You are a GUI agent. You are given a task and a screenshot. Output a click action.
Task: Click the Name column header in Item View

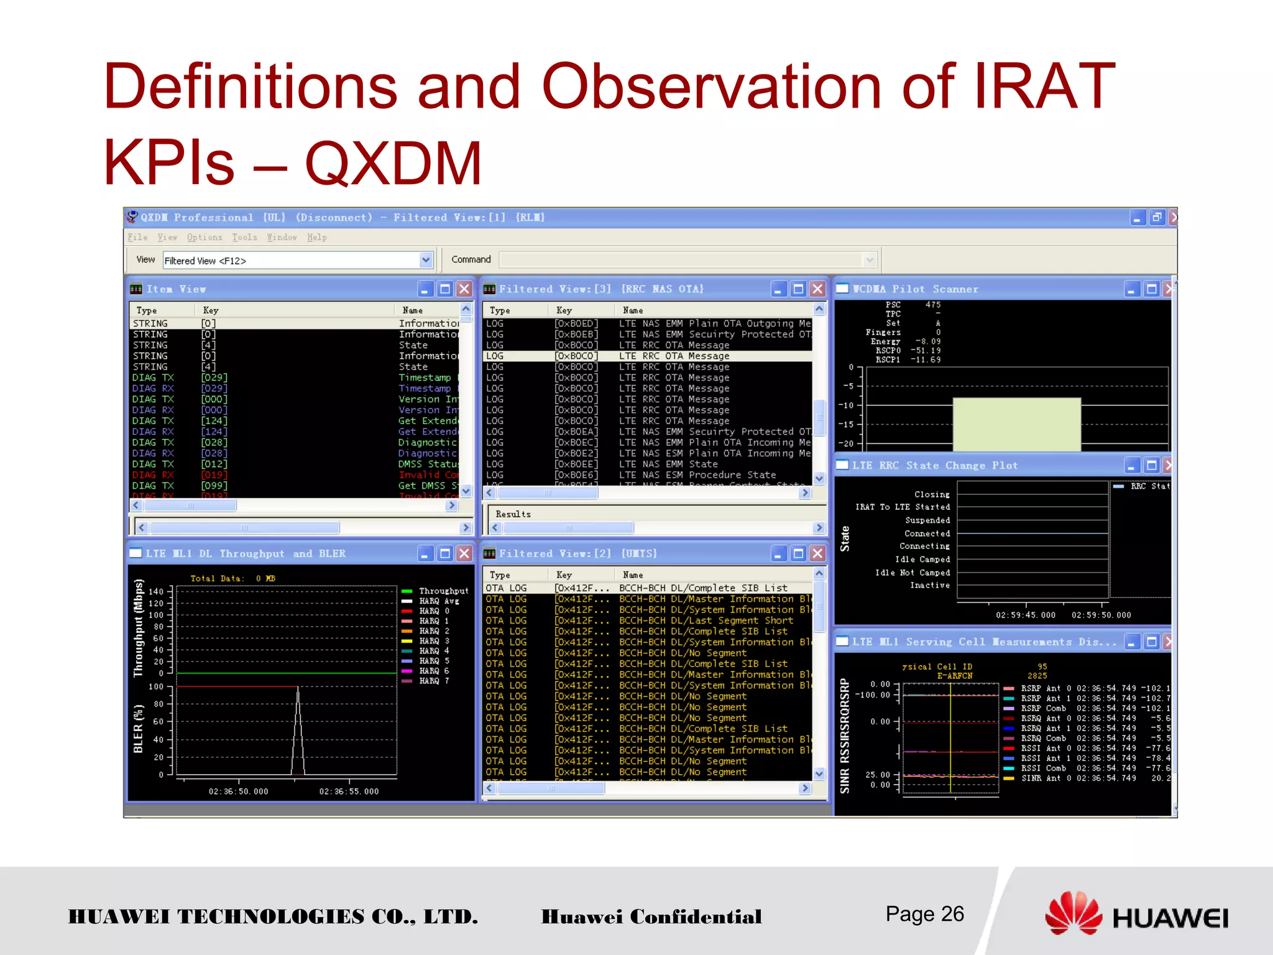(x=412, y=310)
